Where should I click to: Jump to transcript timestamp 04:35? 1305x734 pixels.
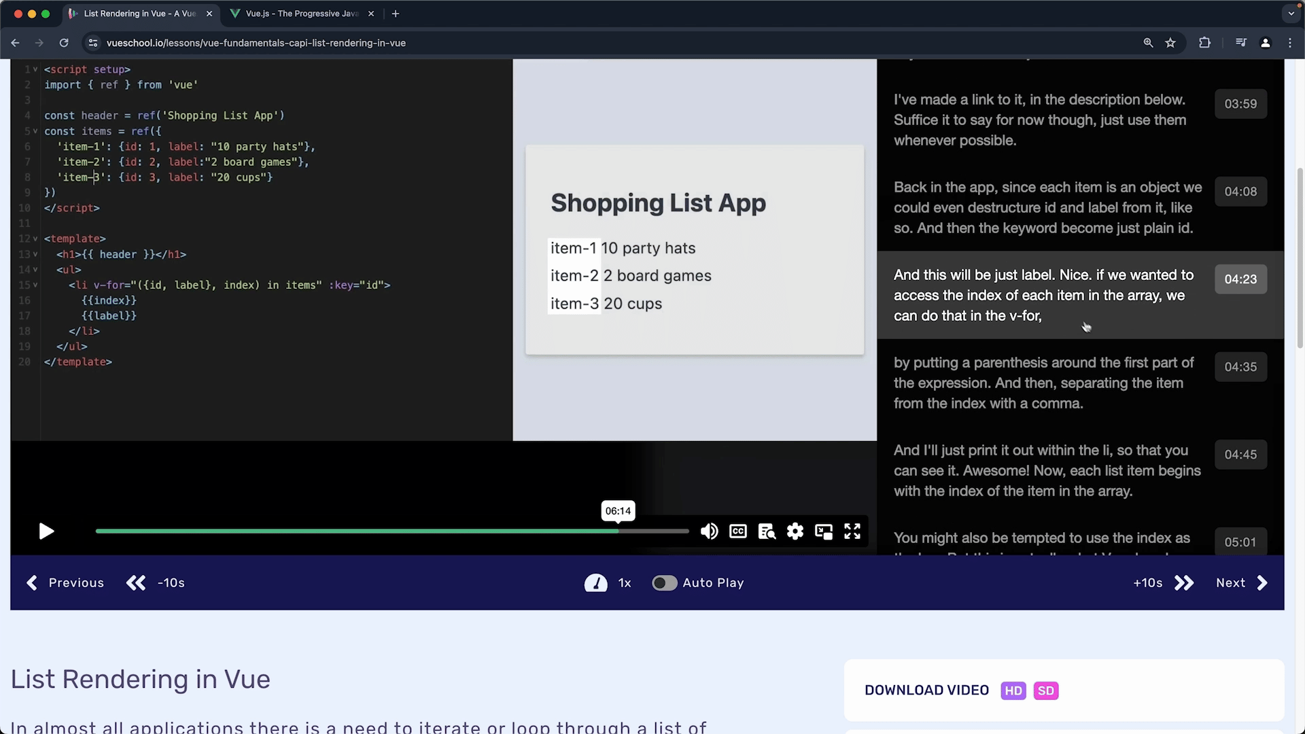1240,367
